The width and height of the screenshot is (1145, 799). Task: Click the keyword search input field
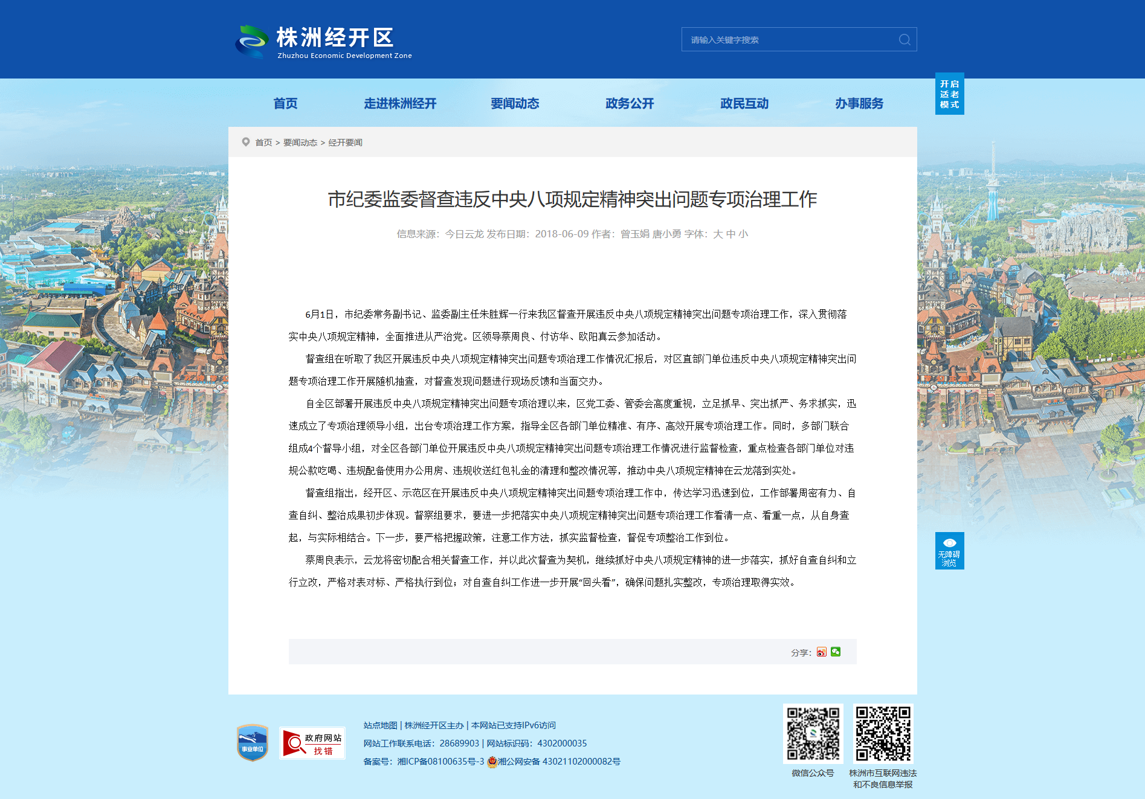click(x=790, y=40)
